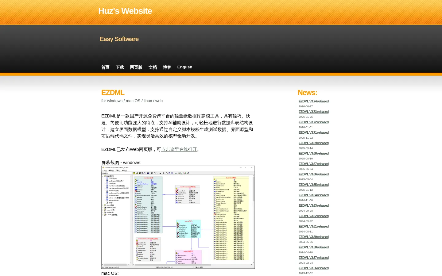
Task: Click the 'mac OS:' caption
Action: (110, 273)
